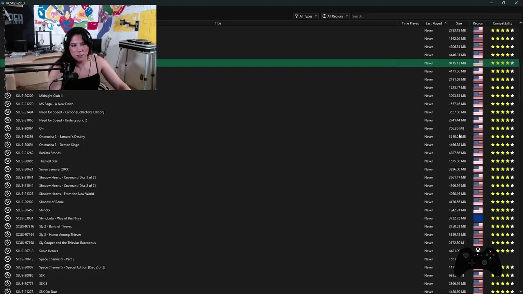The width and height of the screenshot is (523, 294).
Task: Click serial SLUS-21262 for Radiata Stories
Action: point(25,153)
